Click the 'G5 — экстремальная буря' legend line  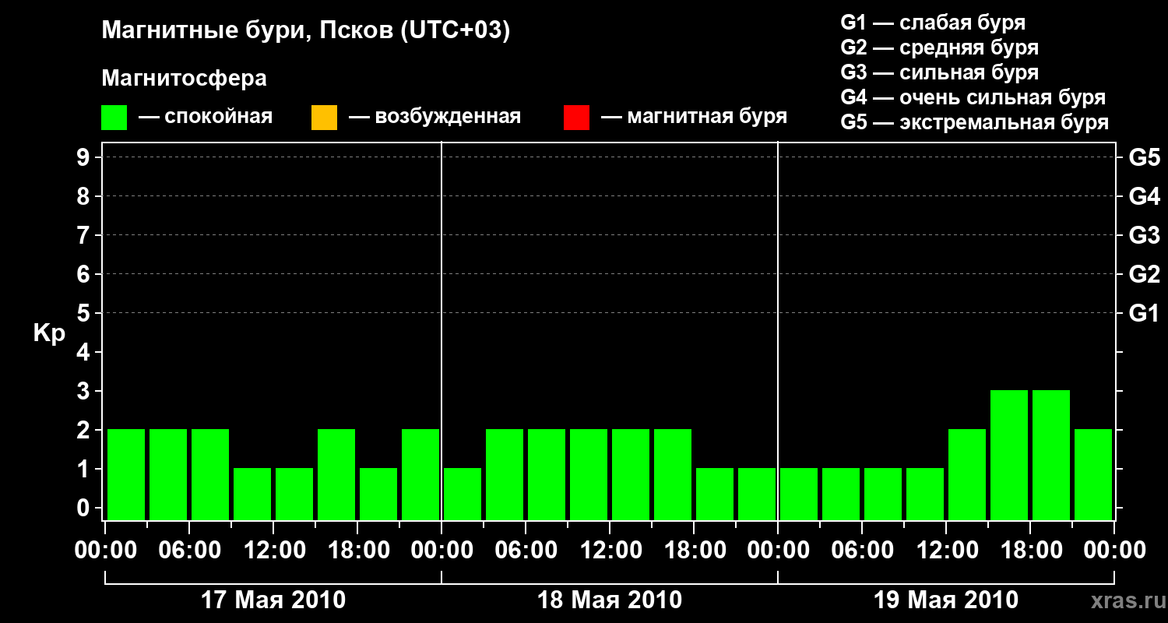click(x=975, y=122)
